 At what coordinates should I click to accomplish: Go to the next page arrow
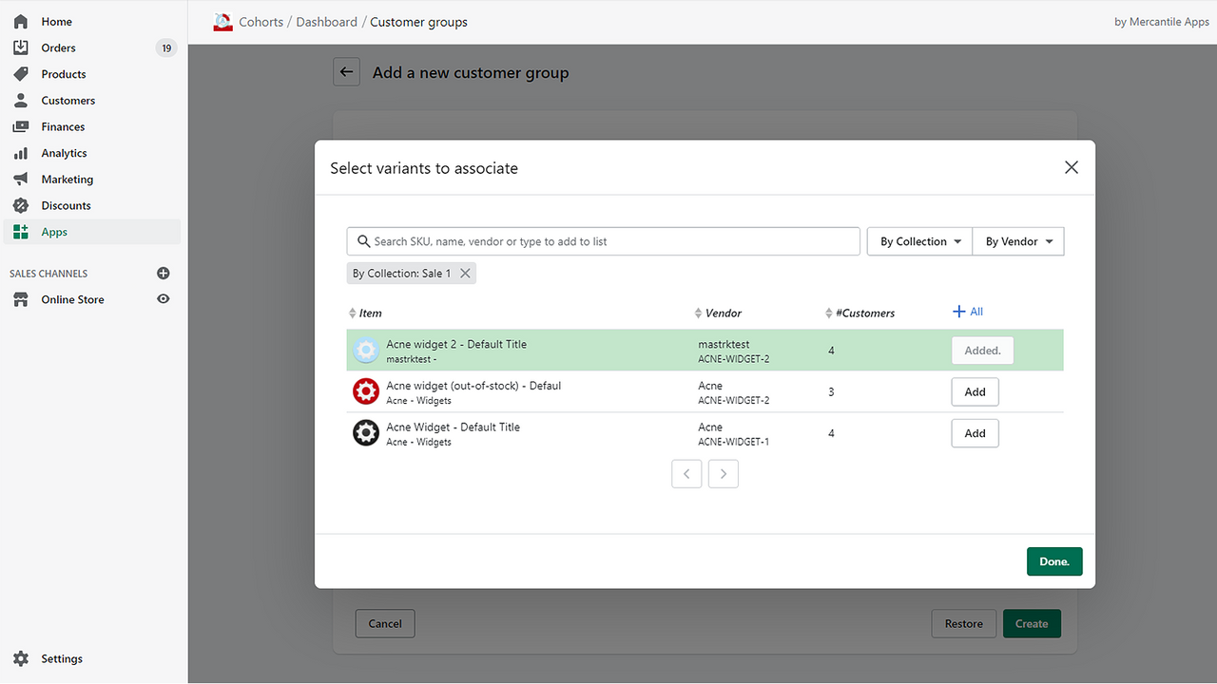tap(724, 473)
